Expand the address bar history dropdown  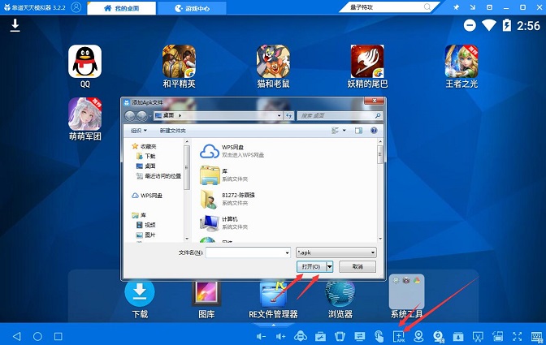coord(279,115)
